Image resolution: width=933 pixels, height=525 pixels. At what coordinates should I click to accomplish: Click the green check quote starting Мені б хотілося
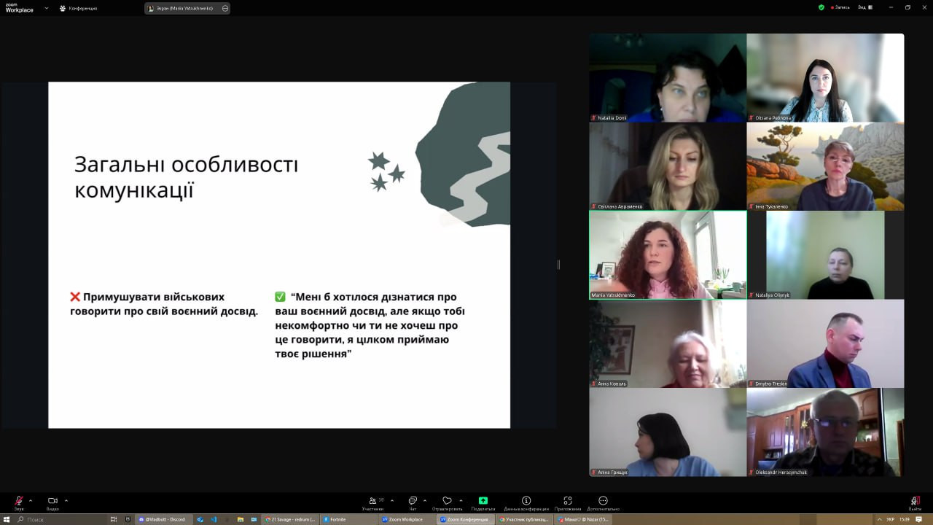point(370,325)
